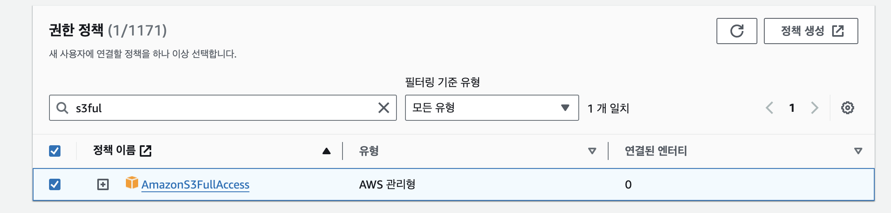Go to previous page with left chevron

click(x=769, y=108)
